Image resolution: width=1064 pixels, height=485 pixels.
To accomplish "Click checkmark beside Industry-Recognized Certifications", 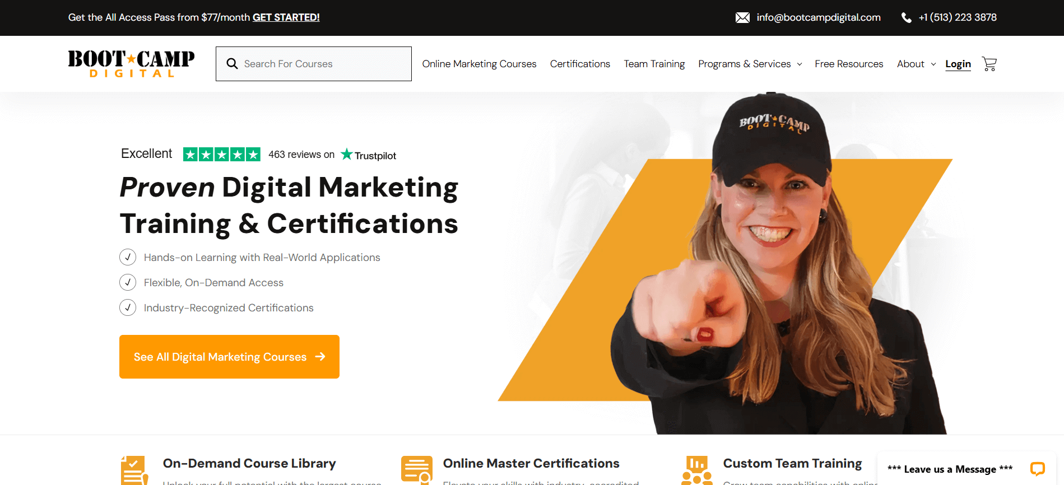I will click(x=128, y=307).
